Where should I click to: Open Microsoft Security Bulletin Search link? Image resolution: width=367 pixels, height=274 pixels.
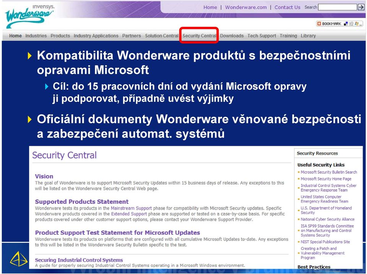coord(329,172)
